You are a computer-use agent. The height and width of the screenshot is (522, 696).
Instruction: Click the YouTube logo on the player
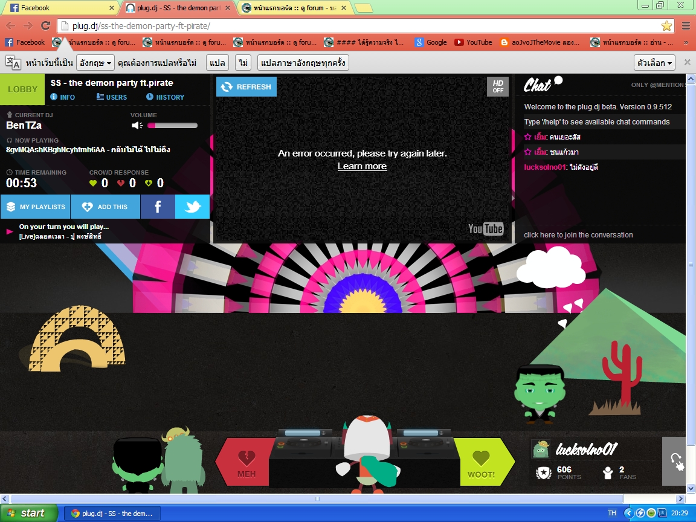pyautogui.click(x=486, y=228)
